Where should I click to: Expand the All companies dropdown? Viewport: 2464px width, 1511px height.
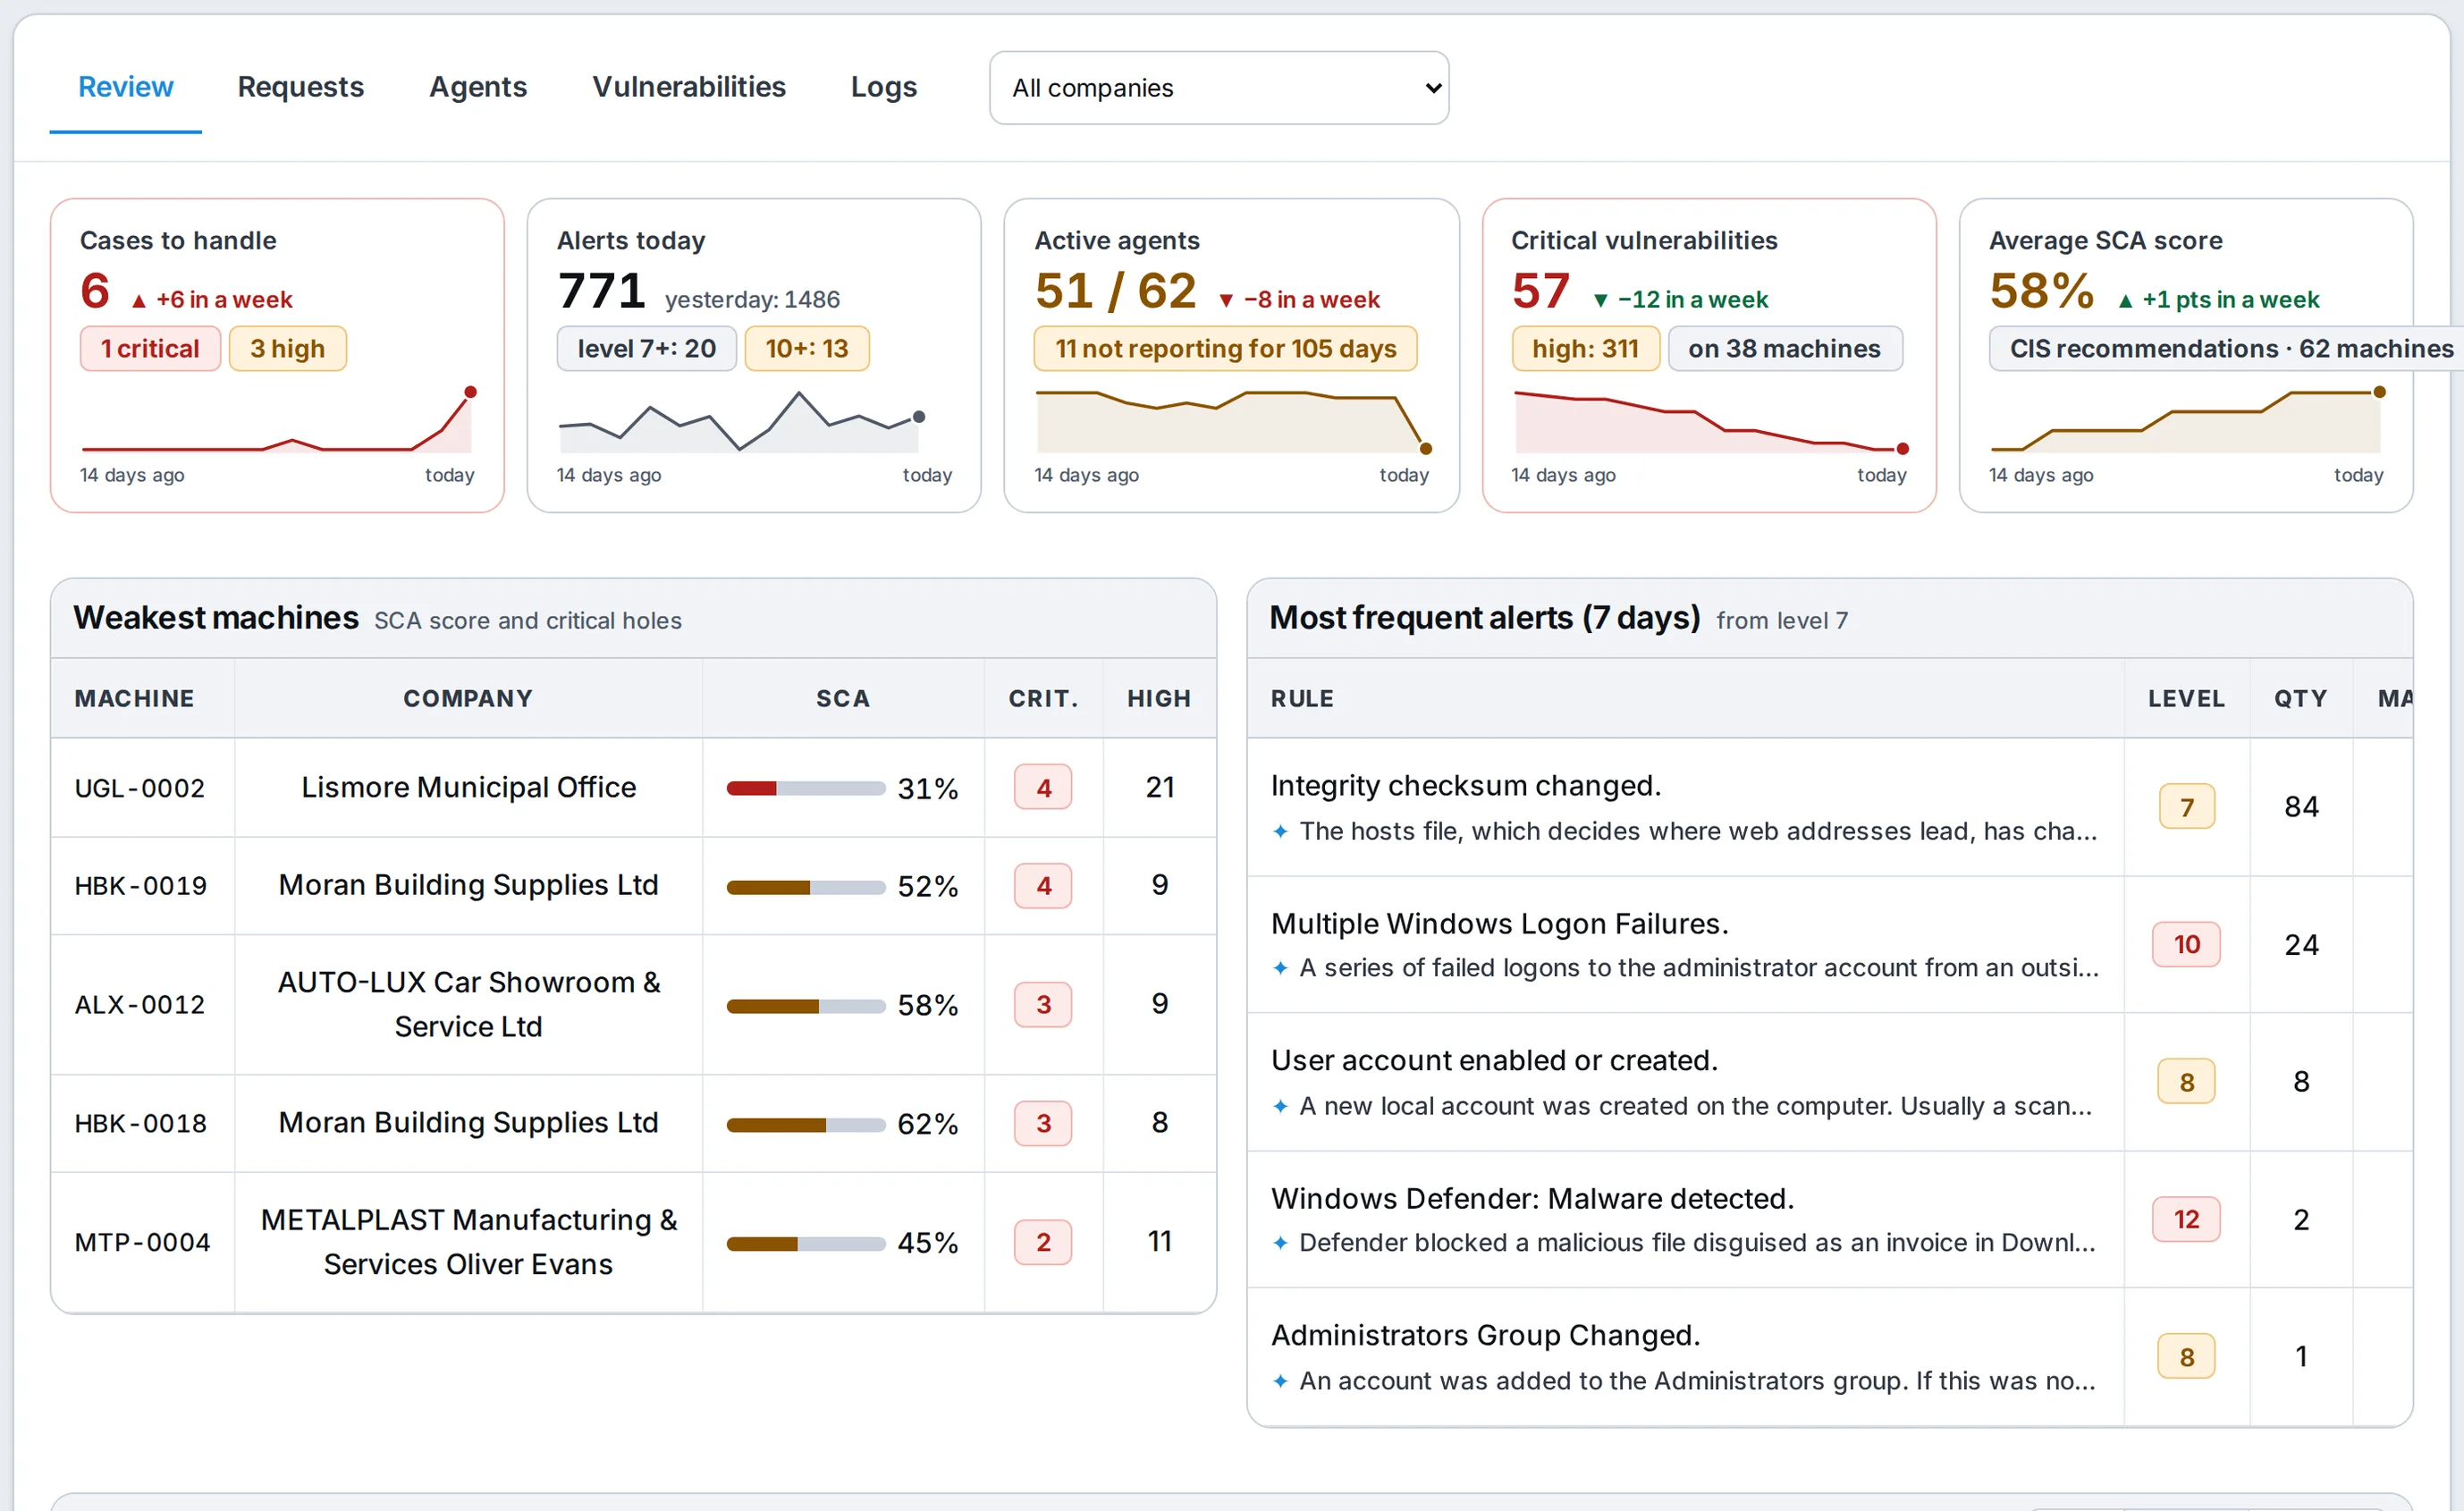coord(1219,88)
